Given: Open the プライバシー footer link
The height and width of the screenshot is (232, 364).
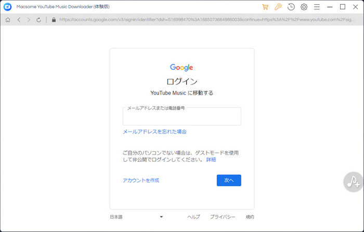Looking at the screenshot, I should (x=223, y=217).
